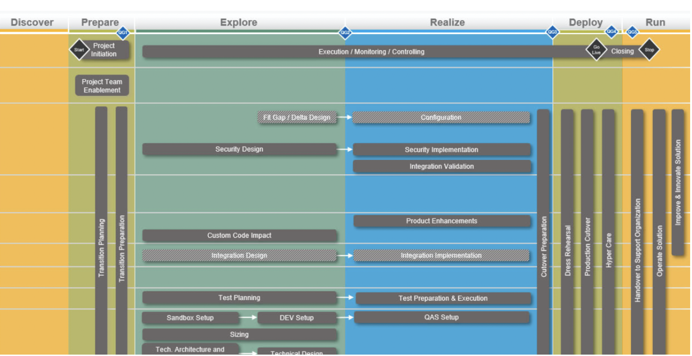Open the Discover phase header

coord(32,22)
